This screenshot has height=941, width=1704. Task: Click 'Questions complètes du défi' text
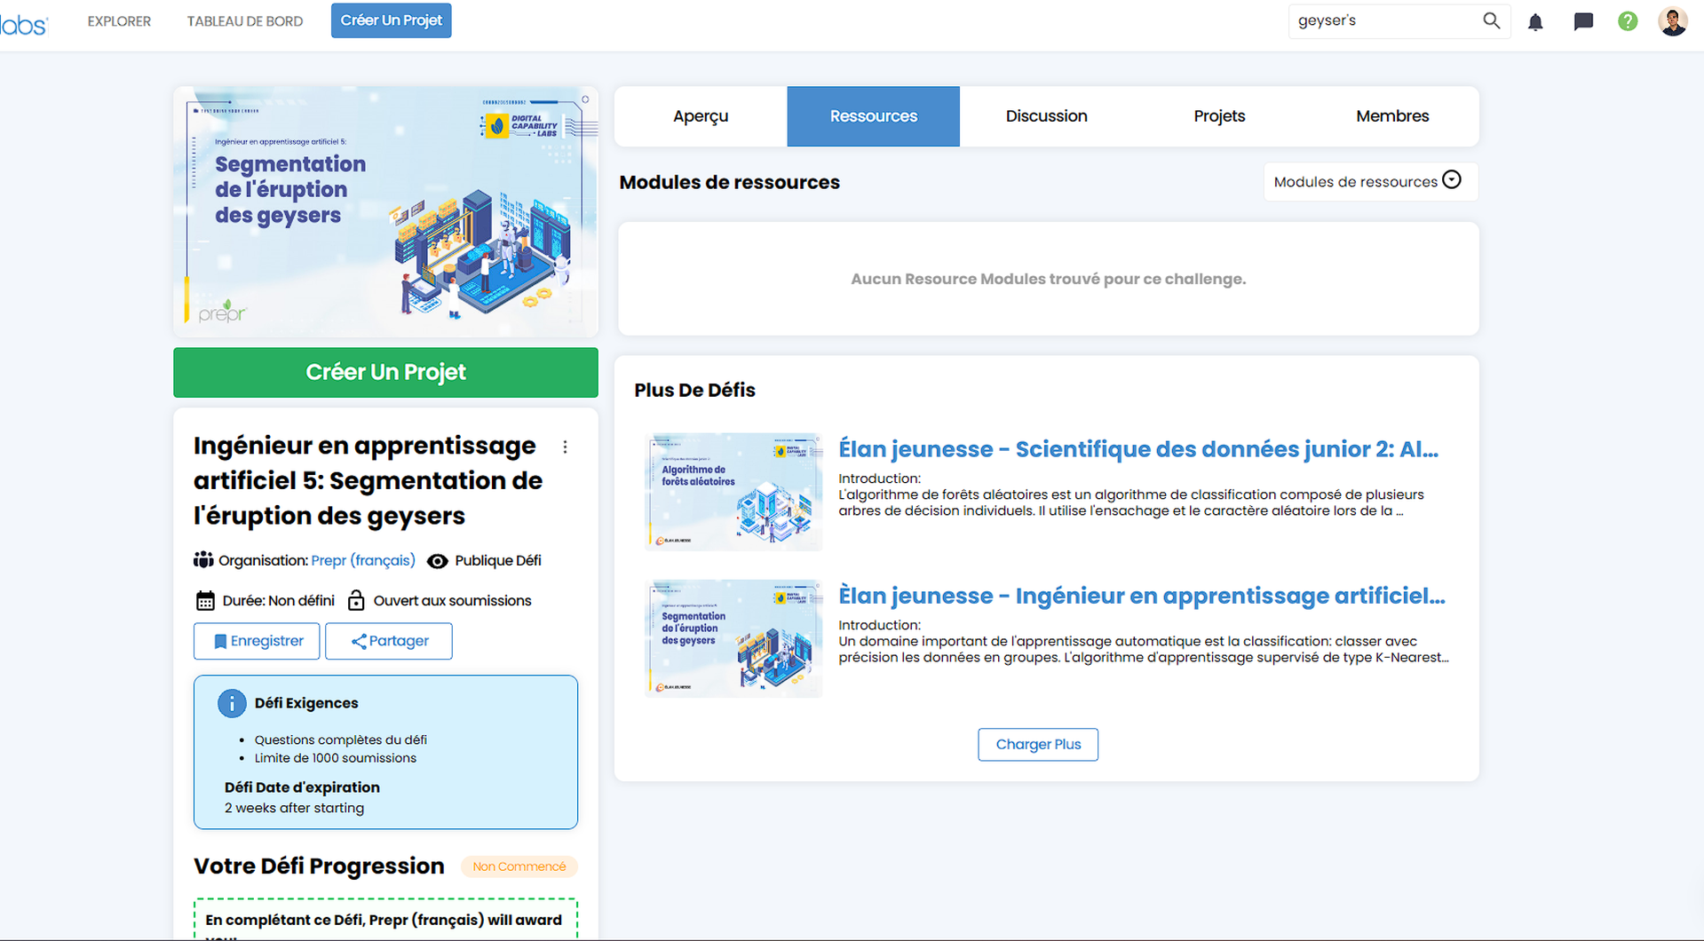click(x=341, y=739)
